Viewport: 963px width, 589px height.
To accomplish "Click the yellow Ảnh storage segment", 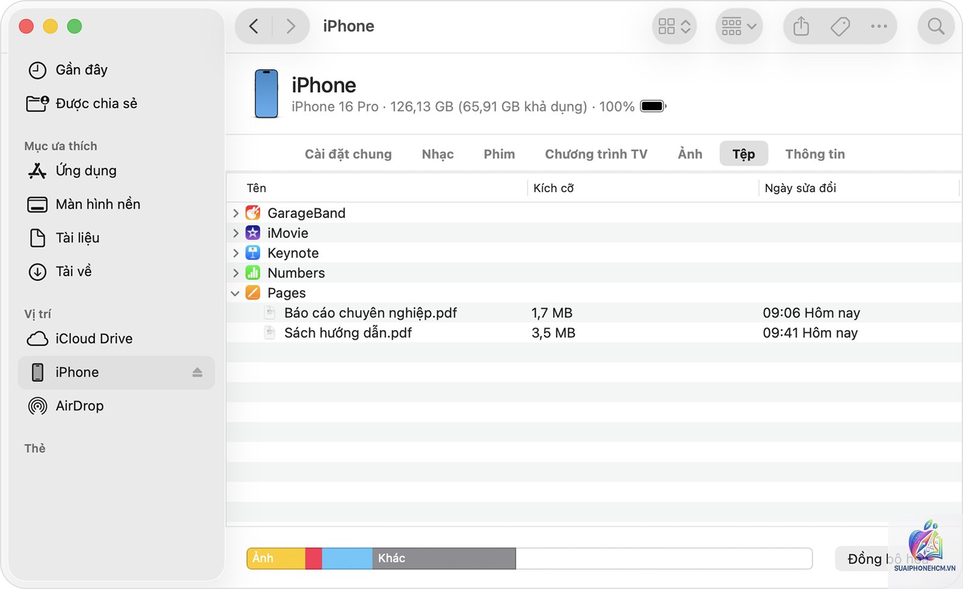I will coord(276,559).
